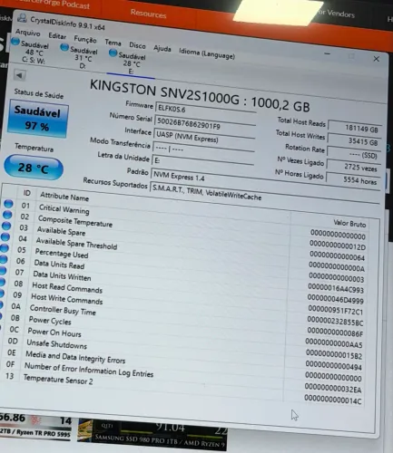Open the Arquivo menu
The height and width of the screenshot is (453, 393).
[28, 33]
